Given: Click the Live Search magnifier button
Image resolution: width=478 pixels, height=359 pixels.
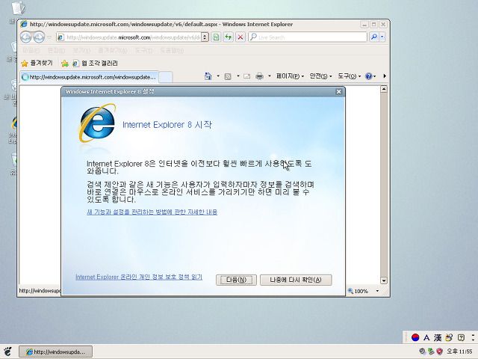Looking at the screenshot, I should point(373,37).
